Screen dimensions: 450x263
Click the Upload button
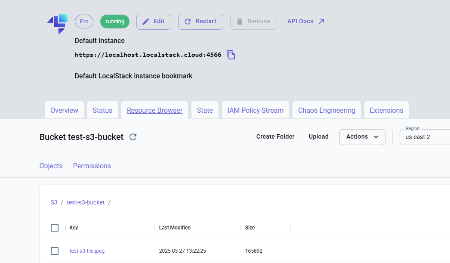(318, 137)
